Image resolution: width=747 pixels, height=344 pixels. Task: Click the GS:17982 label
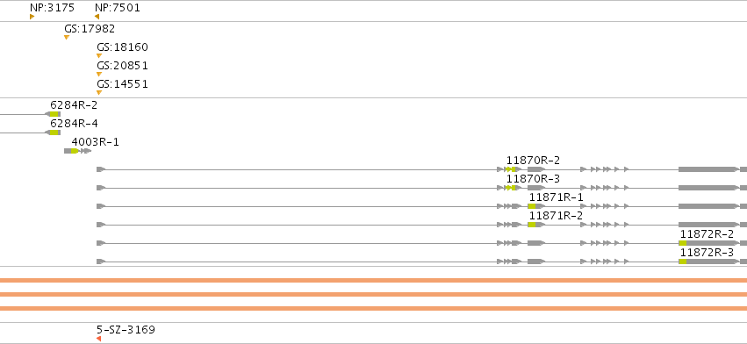point(90,29)
